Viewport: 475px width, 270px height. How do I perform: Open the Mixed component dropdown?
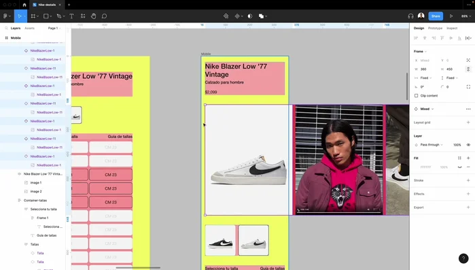tap(427, 109)
